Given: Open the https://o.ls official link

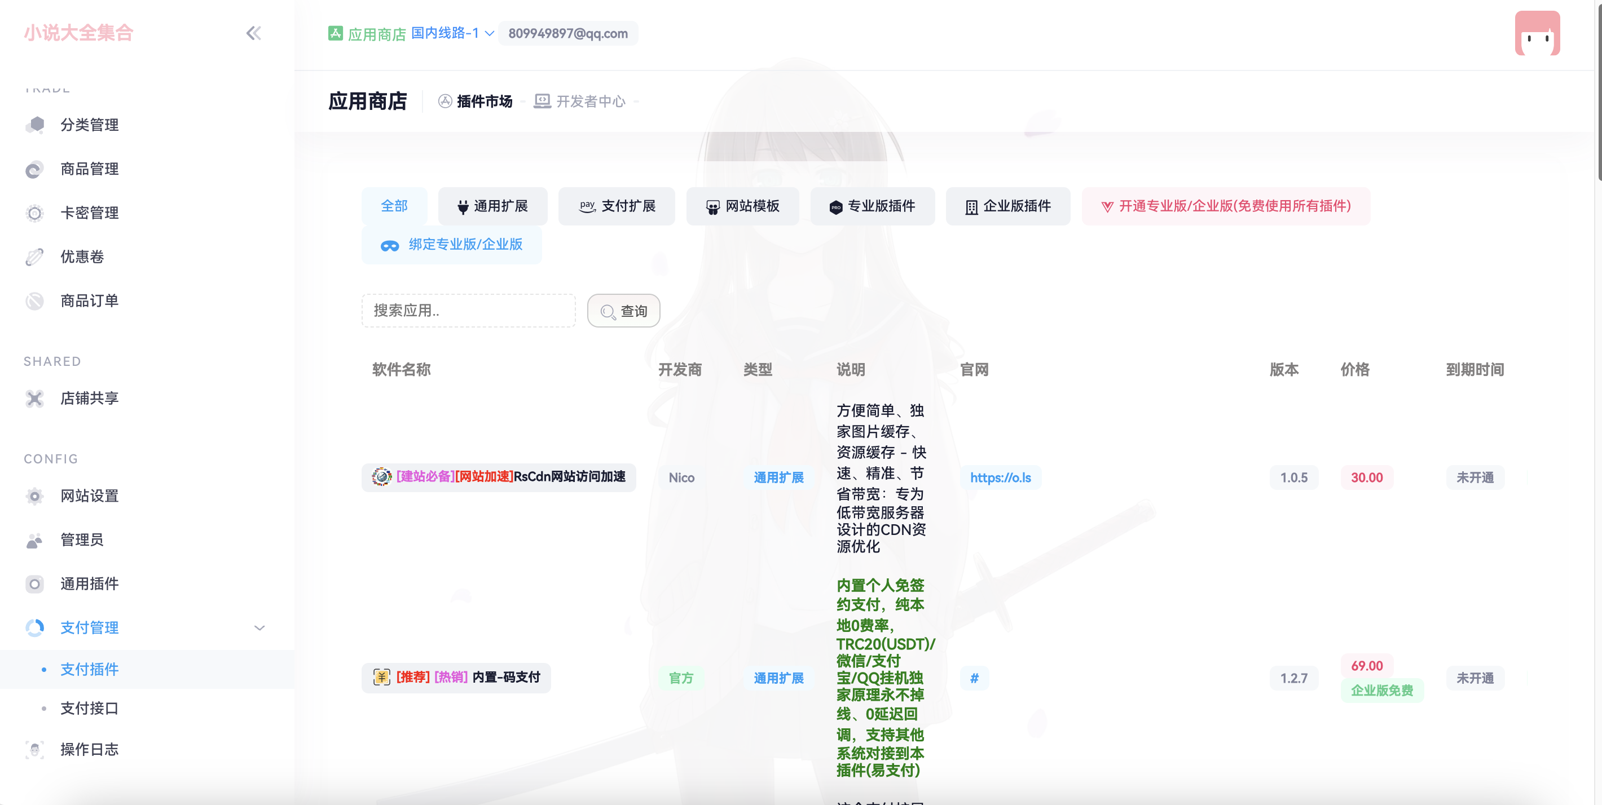Looking at the screenshot, I should coord(1001,477).
